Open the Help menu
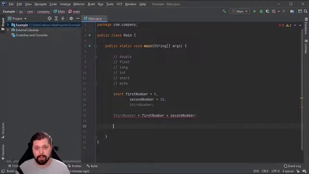Screen dimensions: 309x174 143,4
